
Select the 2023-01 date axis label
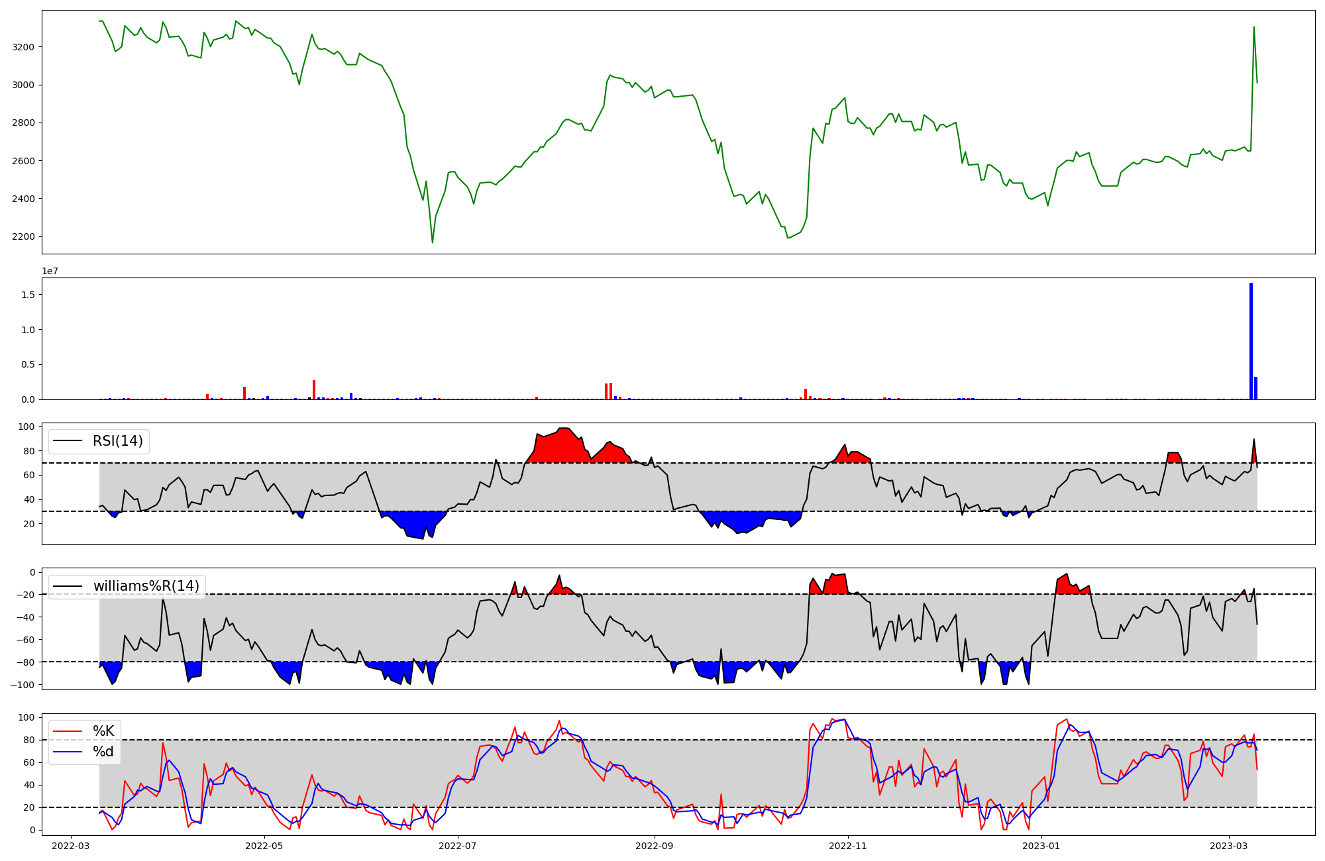point(1041,846)
